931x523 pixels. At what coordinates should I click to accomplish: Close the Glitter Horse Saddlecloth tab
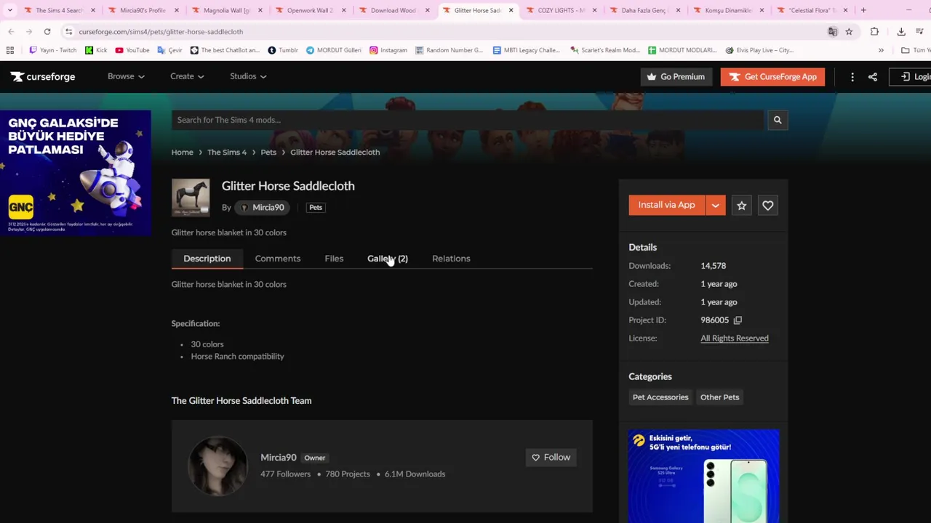point(511,11)
